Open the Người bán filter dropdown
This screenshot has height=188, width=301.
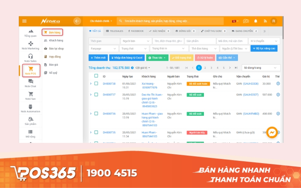coord(136,41)
